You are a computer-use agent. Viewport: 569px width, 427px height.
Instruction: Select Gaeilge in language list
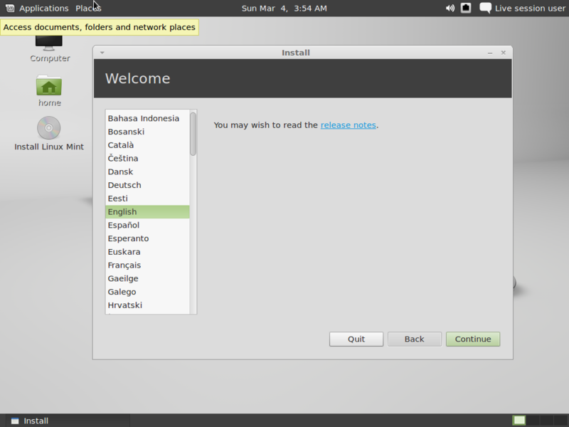point(147,278)
